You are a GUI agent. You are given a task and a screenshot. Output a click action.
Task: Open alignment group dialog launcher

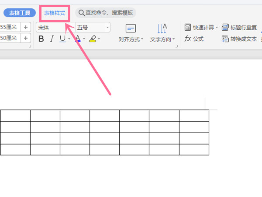pos(176,46)
